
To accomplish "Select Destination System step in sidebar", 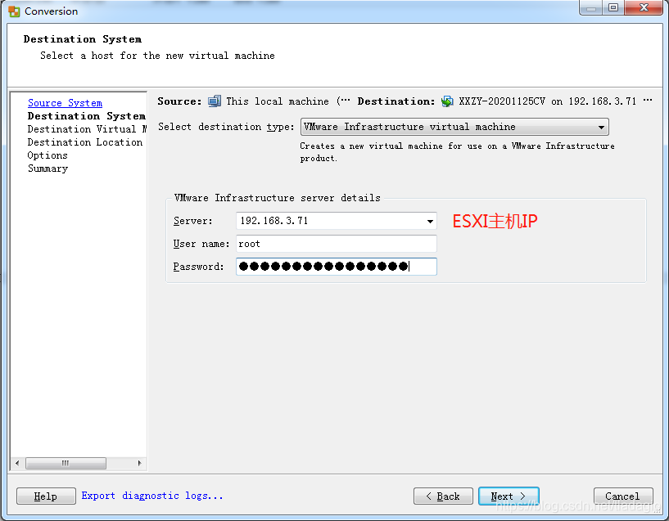I will (86, 116).
